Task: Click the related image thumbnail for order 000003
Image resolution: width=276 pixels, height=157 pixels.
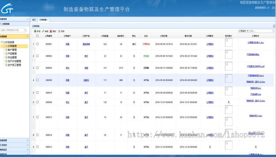Action: pos(229,66)
